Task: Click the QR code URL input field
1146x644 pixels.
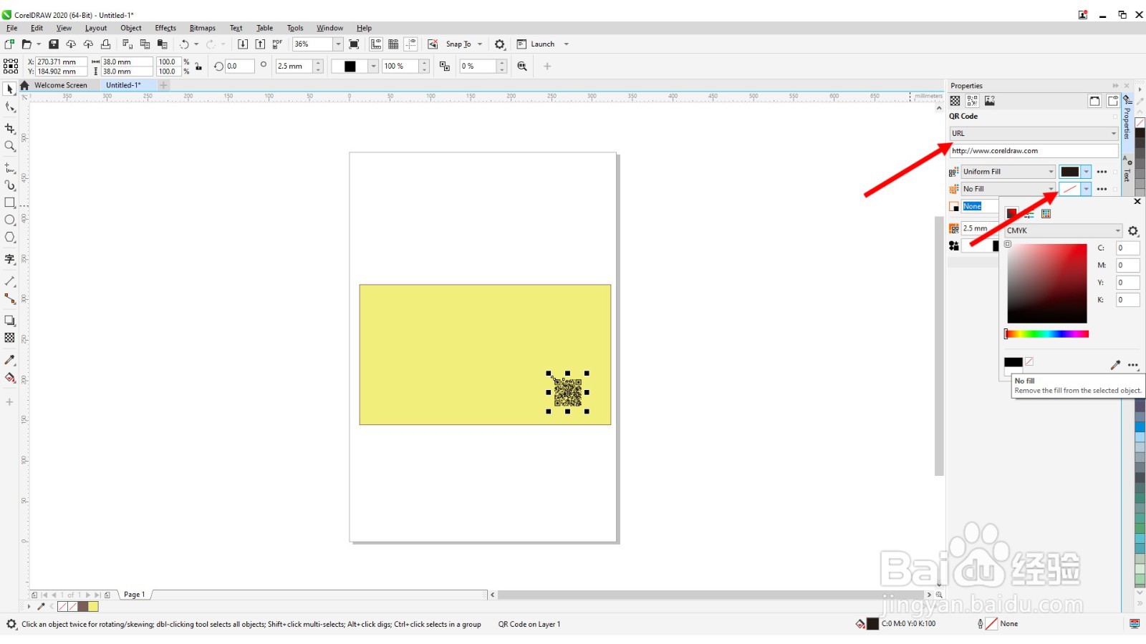Action: pos(1034,151)
